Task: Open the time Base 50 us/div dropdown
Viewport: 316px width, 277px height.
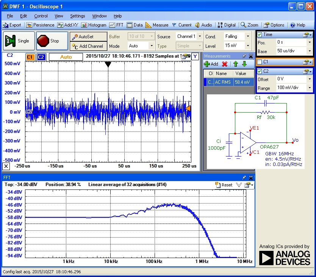Action: point(310,51)
